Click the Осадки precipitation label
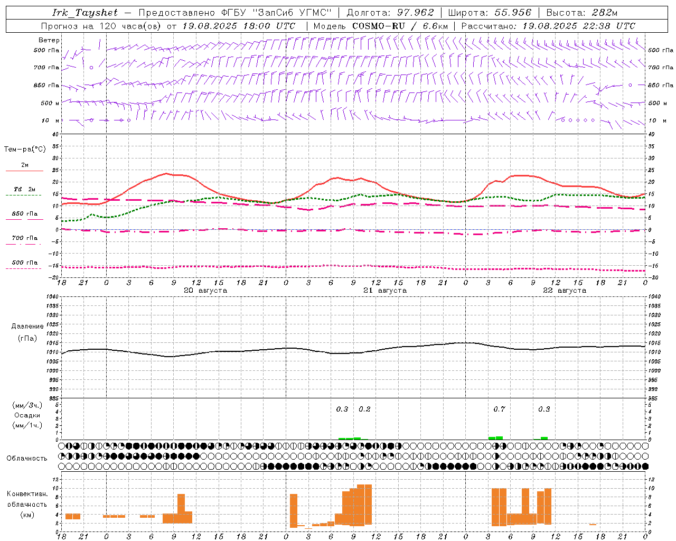 point(27,415)
